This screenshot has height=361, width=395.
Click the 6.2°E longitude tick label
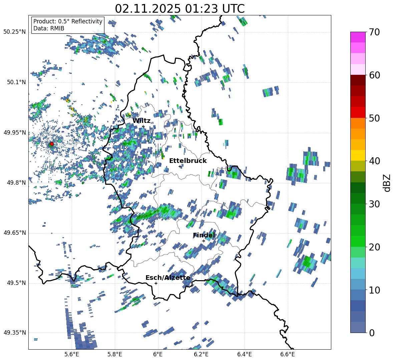coord(201,354)
